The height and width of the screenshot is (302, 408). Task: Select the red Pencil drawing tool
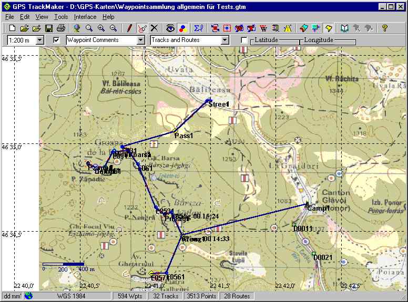[129, 28]
